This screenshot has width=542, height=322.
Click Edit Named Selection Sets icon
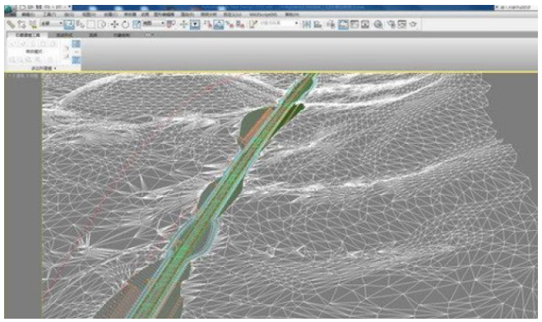click(x=253, y=24)
